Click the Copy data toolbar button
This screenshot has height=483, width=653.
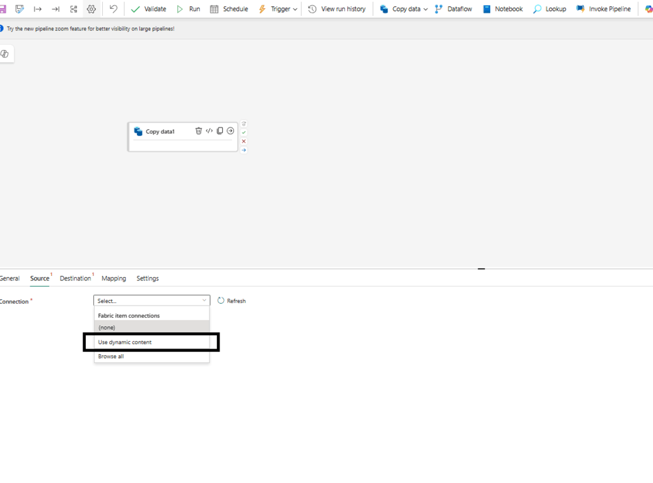coord(400,9)
